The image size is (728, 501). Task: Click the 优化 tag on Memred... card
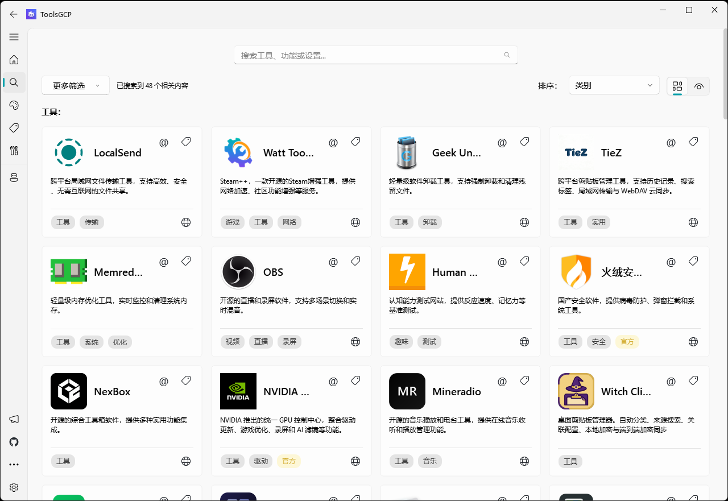click(120, 342)
